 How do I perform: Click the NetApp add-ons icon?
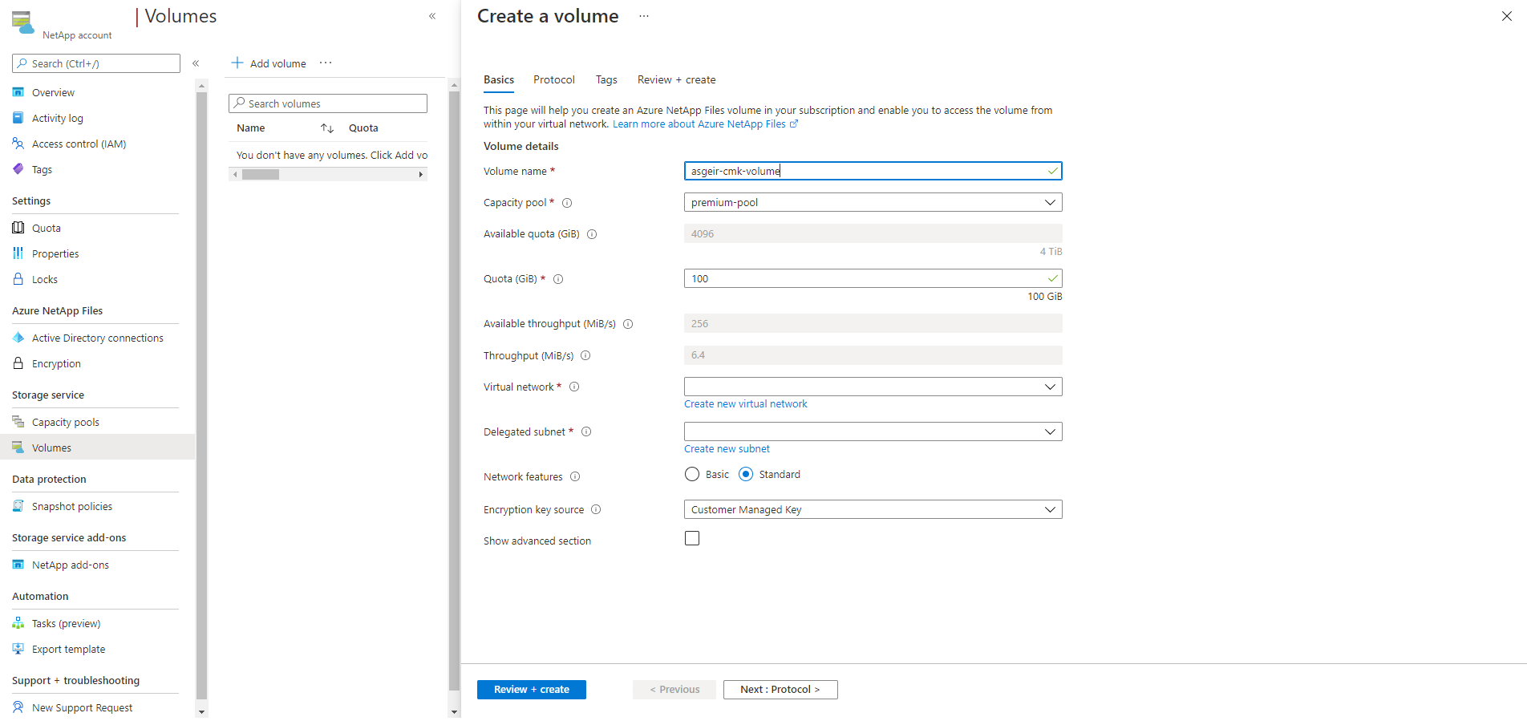pos(18,565)
